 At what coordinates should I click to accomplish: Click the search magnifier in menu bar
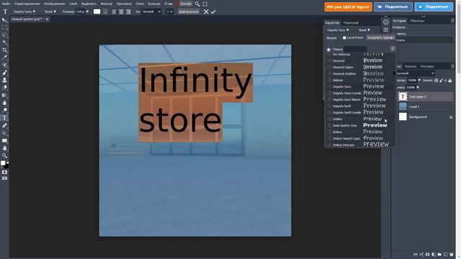(x=197, y=4)
